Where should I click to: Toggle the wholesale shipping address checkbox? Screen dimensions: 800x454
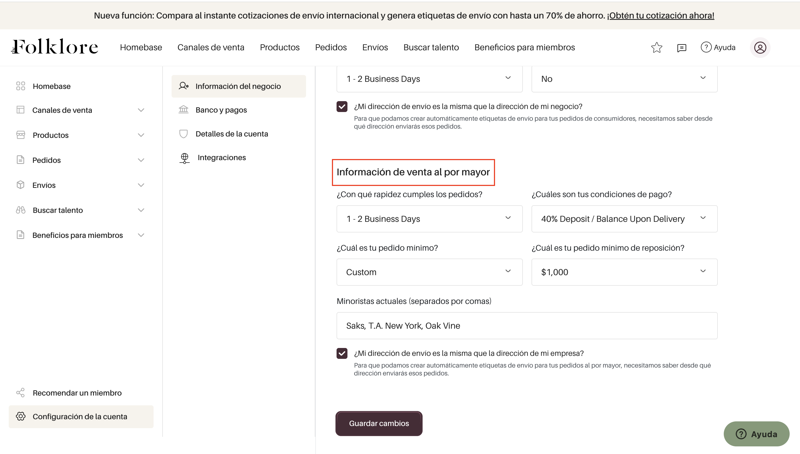tap(342, 353)
